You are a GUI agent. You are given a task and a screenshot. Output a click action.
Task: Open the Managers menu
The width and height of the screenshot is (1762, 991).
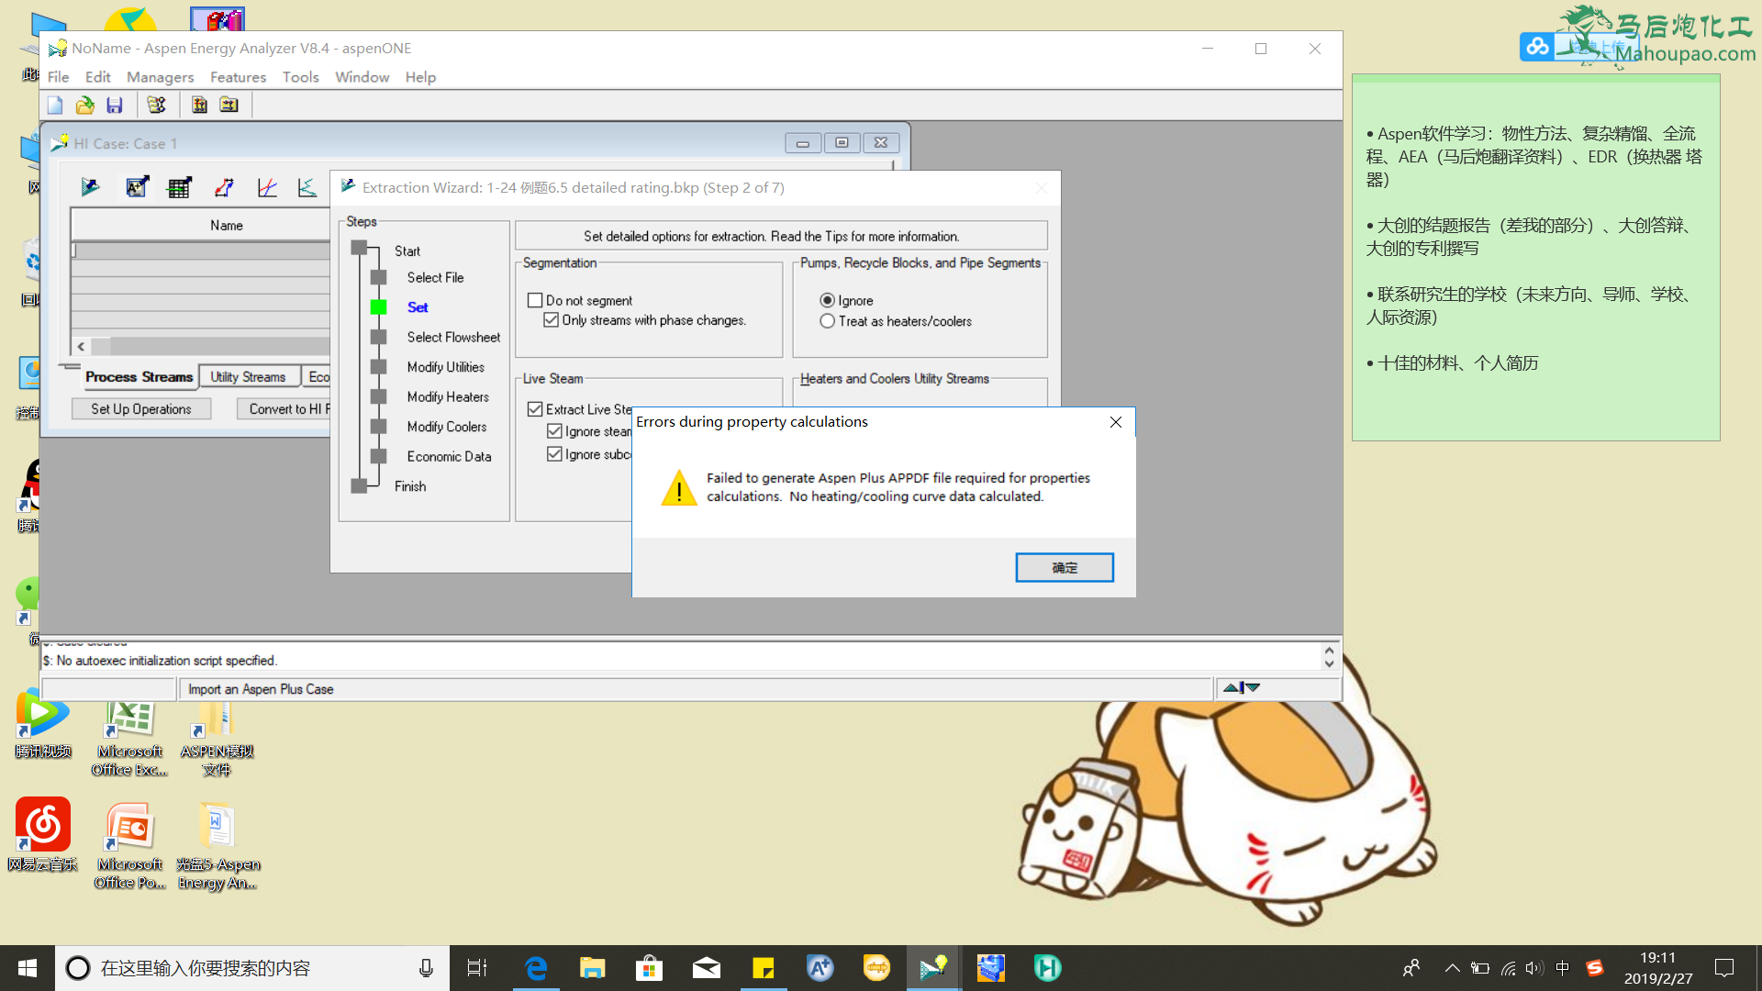160,77
